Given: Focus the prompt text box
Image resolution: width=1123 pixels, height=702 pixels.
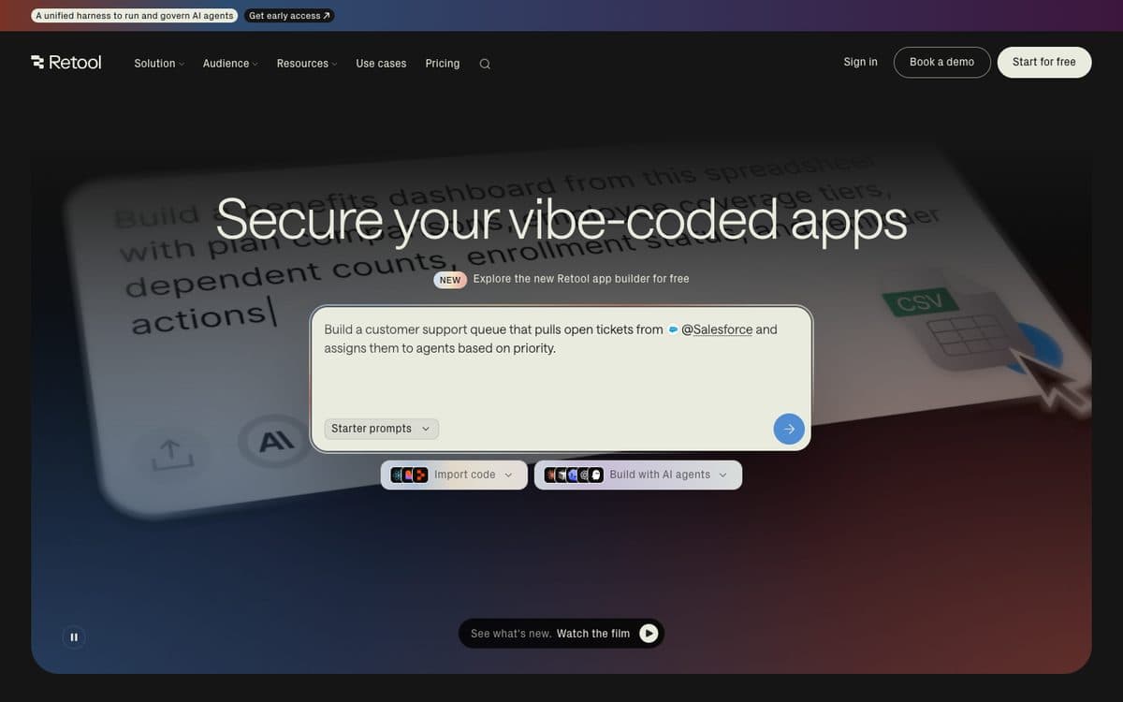Looking at the screenshot, I should pos(561,379).
